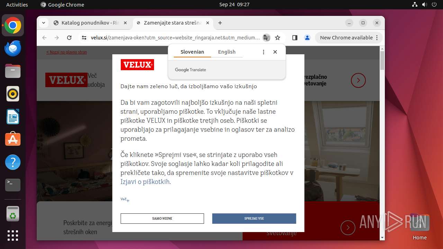443x249 pixels.
Task: Maximize the Chrome window
Action: pos(363,23)
